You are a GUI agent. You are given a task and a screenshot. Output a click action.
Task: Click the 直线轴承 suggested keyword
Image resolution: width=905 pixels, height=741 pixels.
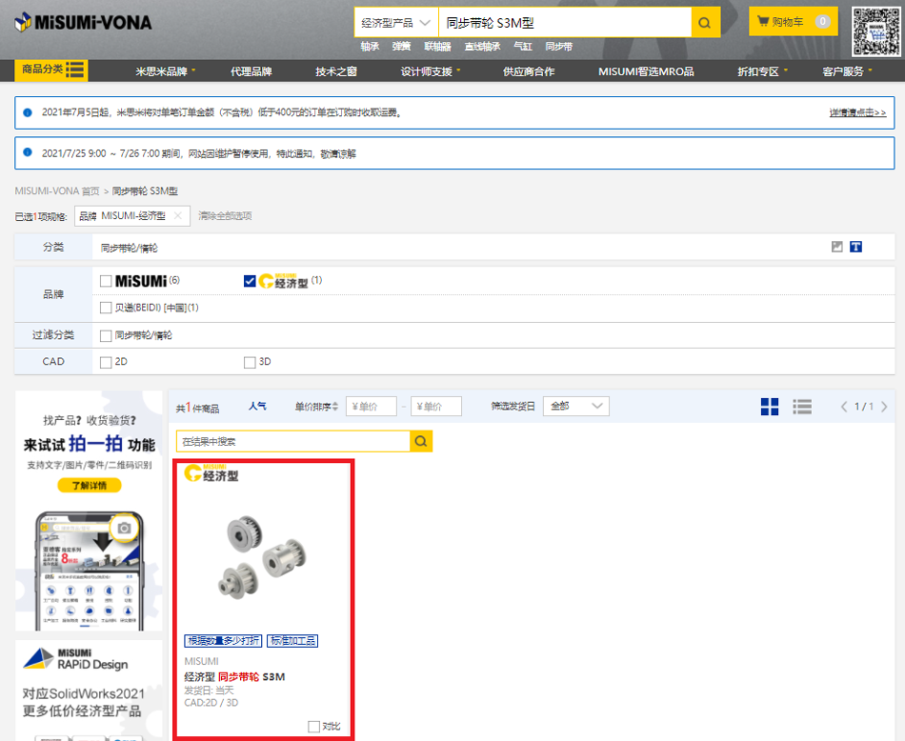[x=483, y=46]
